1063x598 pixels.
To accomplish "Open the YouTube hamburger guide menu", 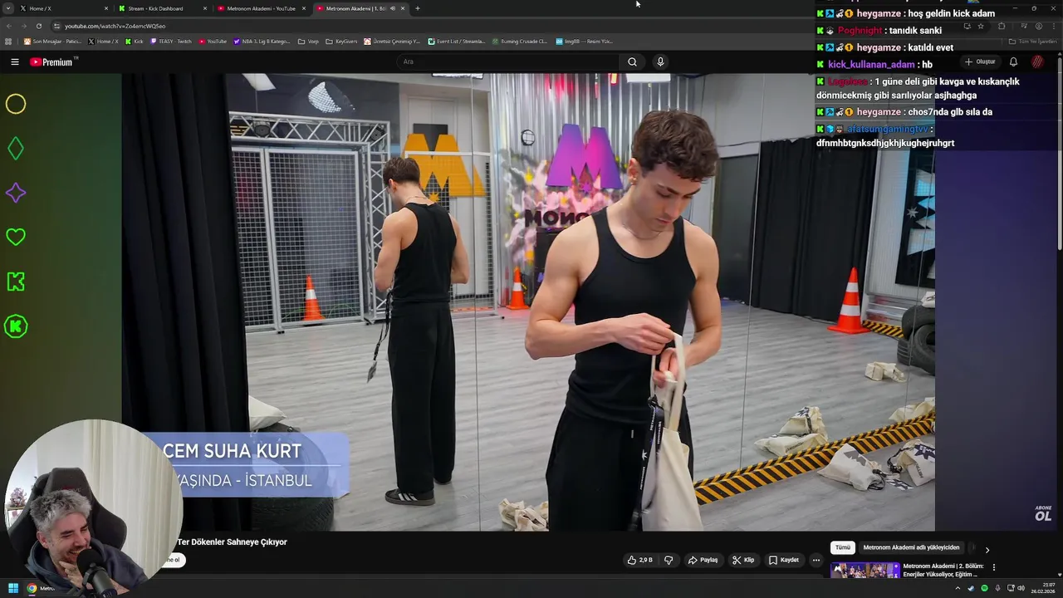I will pyautogui.click(x=14, y=61).
